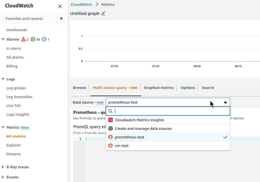Open the Graphed metrics tab
Screen dimensions: 260x182
click(x=159, y=88)
